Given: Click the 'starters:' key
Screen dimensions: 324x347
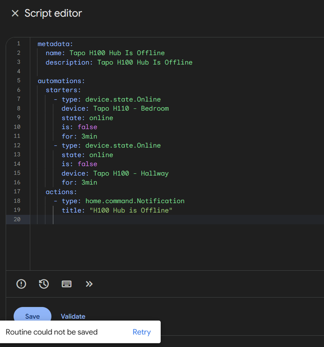Looking at the screenshot, I should 63,90.
